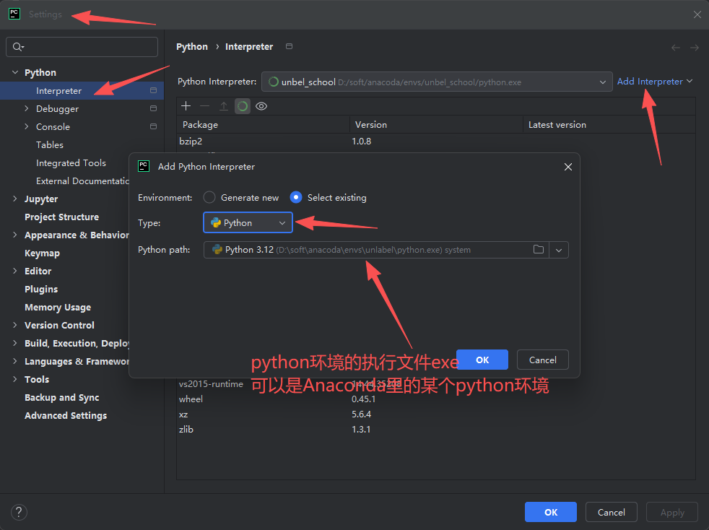Screen dimensions: 709x530
Task: Select the bzip2 package row
Action: (x=436, y=142)
